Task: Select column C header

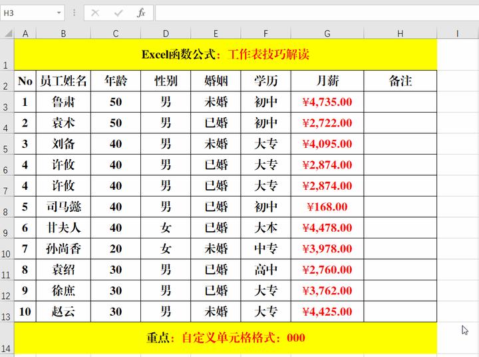Action: 116,33
